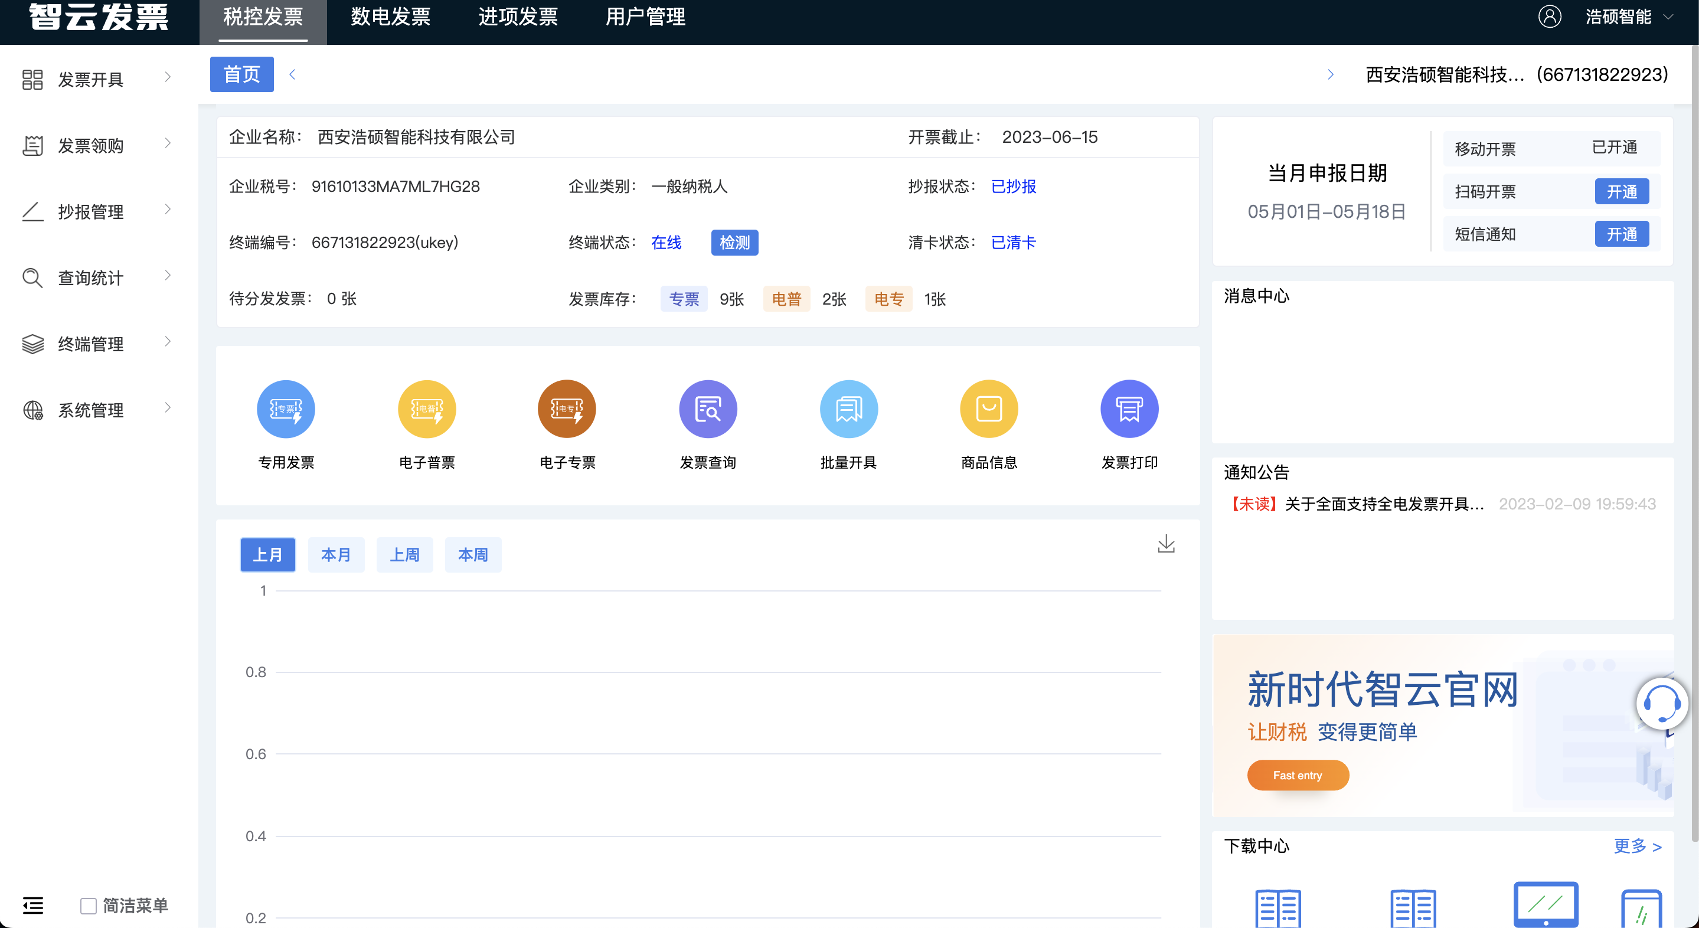Click the 查询统计 magnifier icon
Image resolution: width=1699 pixels, height=928 pixels.
click(x=32, y=277)
